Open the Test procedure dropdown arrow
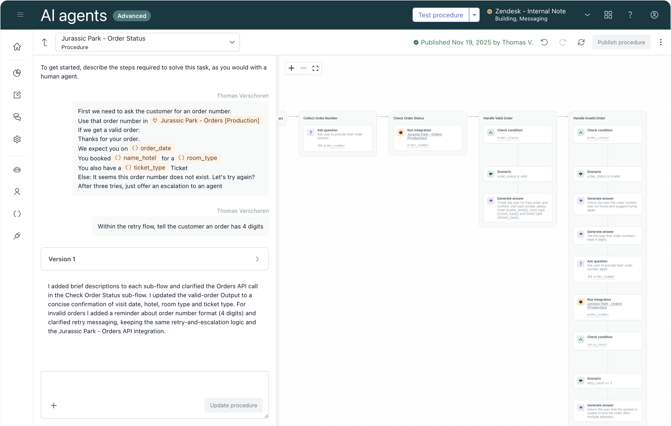Image resolution: width=671 pixels, height=426 pixels. 474,15
